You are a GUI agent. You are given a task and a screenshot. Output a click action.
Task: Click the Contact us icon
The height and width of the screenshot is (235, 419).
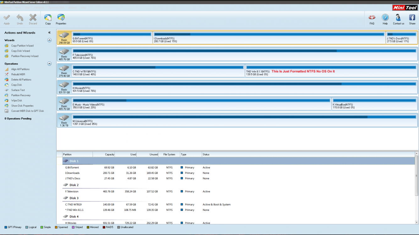point(399,19)
